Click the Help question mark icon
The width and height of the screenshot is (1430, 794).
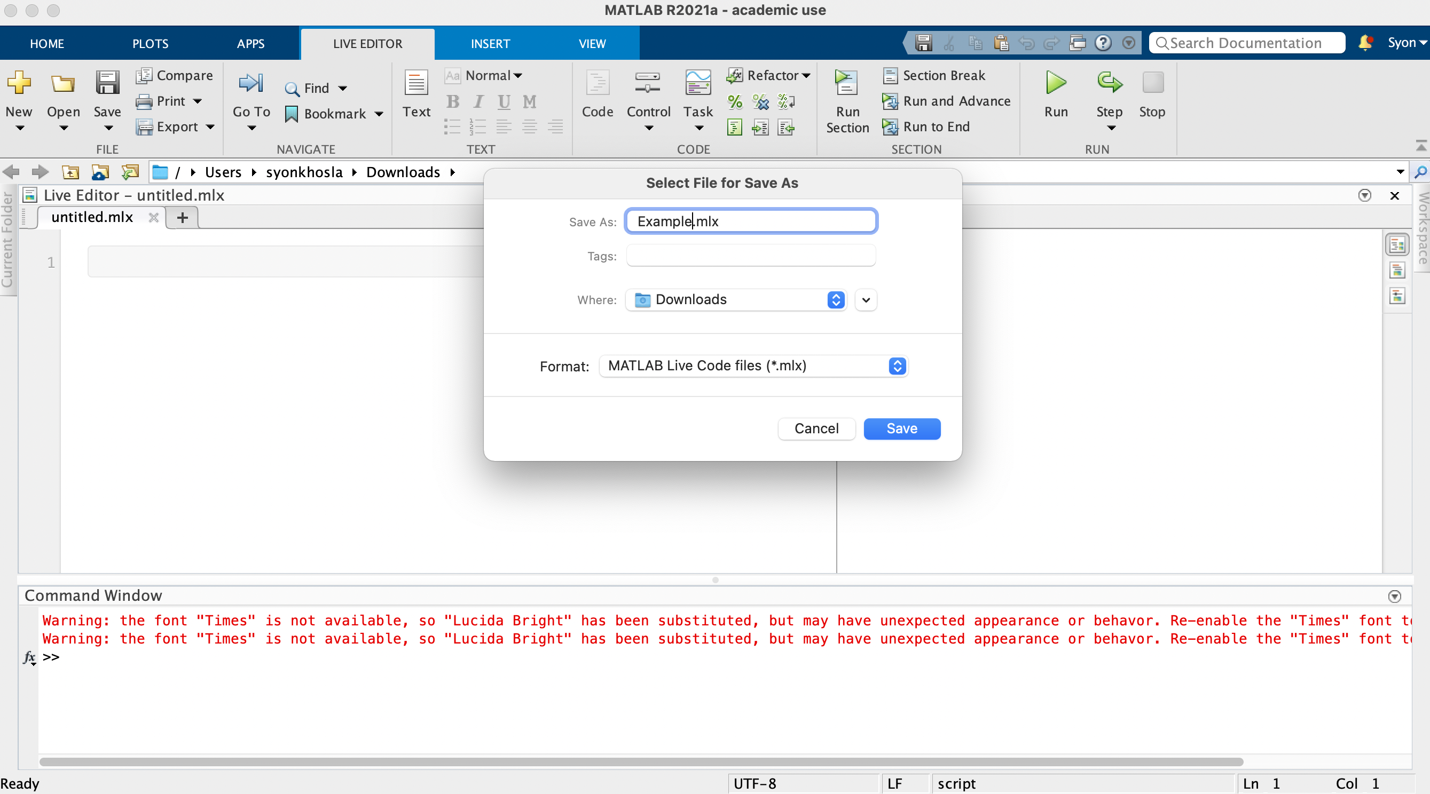1103,43
